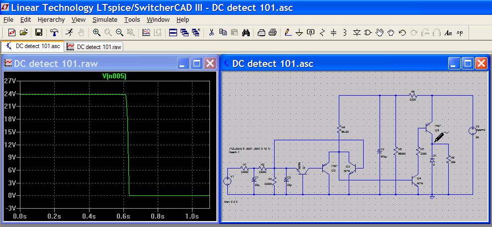Print with the printer icon

pos(273,32)
